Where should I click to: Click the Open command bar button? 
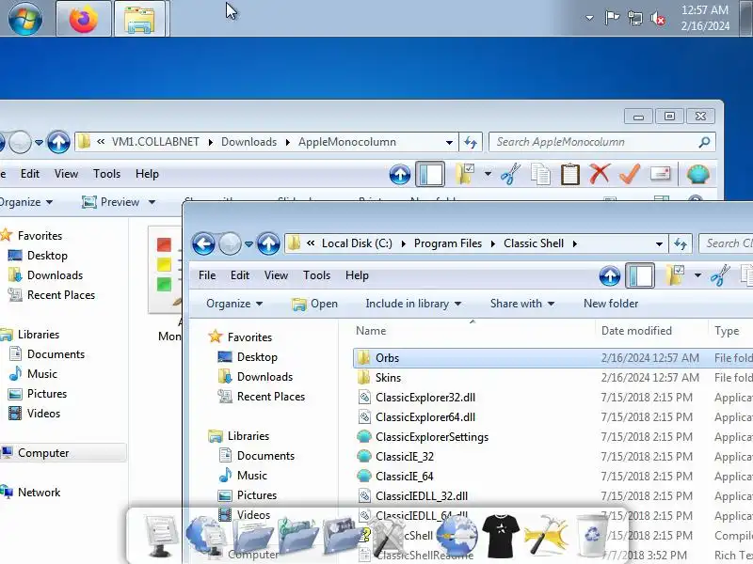click(314, 304)
